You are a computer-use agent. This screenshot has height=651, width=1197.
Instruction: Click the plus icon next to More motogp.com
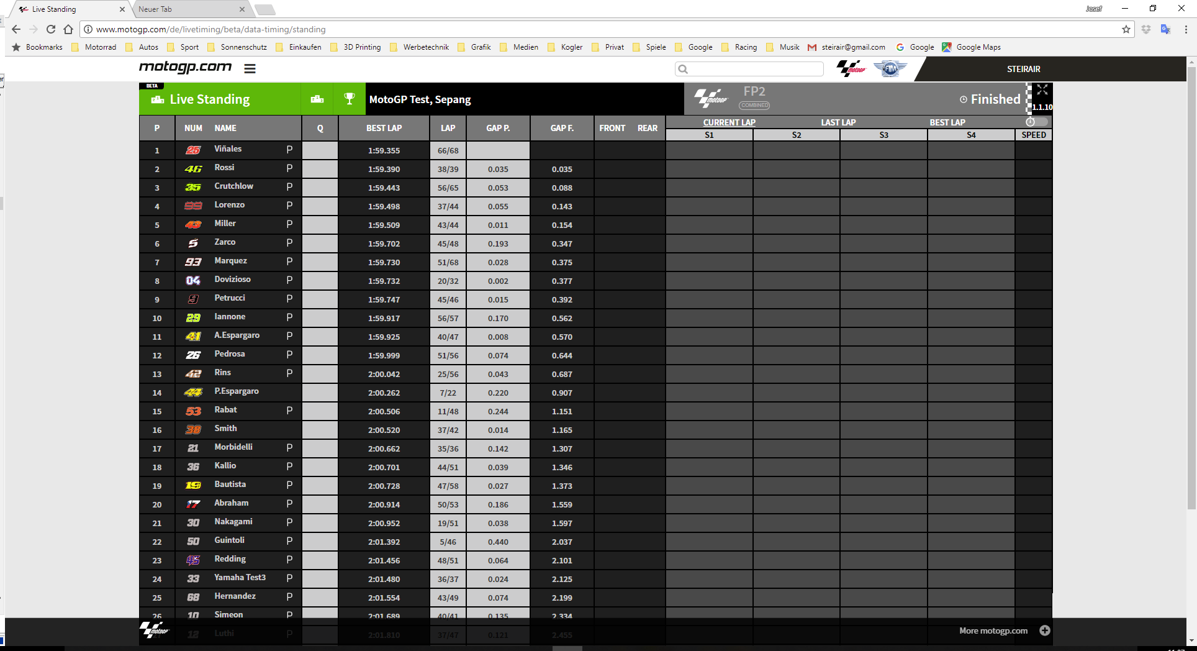[x=1045, y=631]
